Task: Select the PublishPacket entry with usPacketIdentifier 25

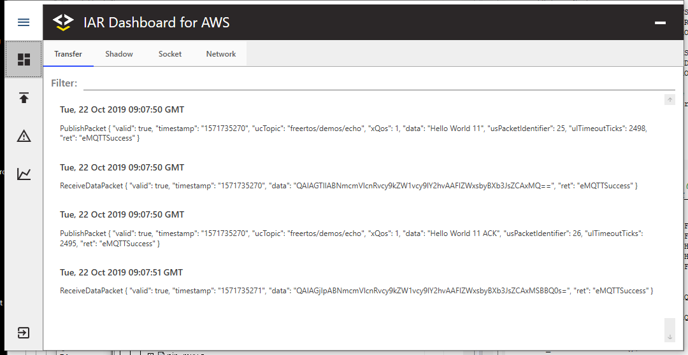Action: tap(354, 133)
